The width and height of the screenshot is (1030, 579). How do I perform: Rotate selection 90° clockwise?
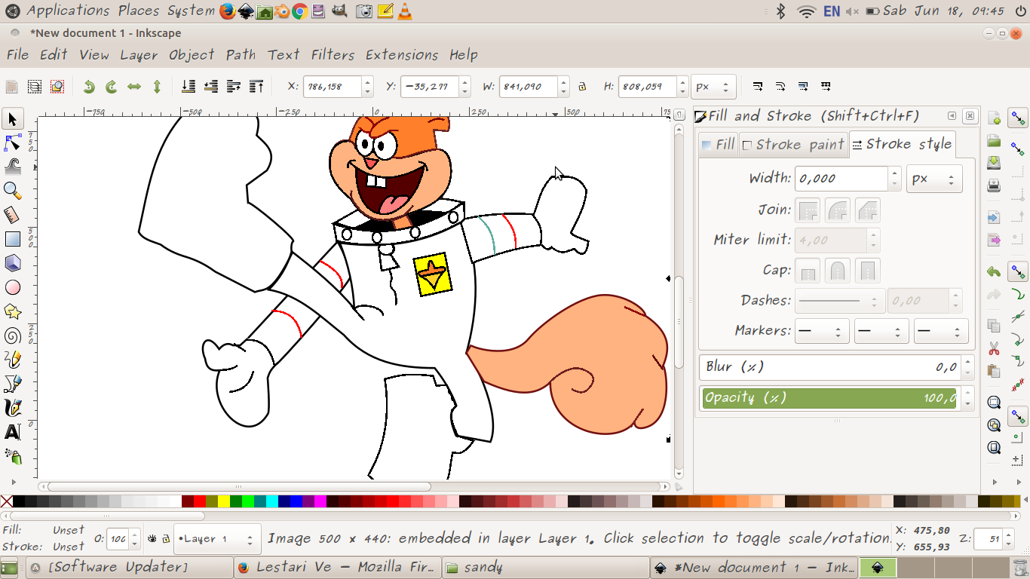(x=112, y=87)
